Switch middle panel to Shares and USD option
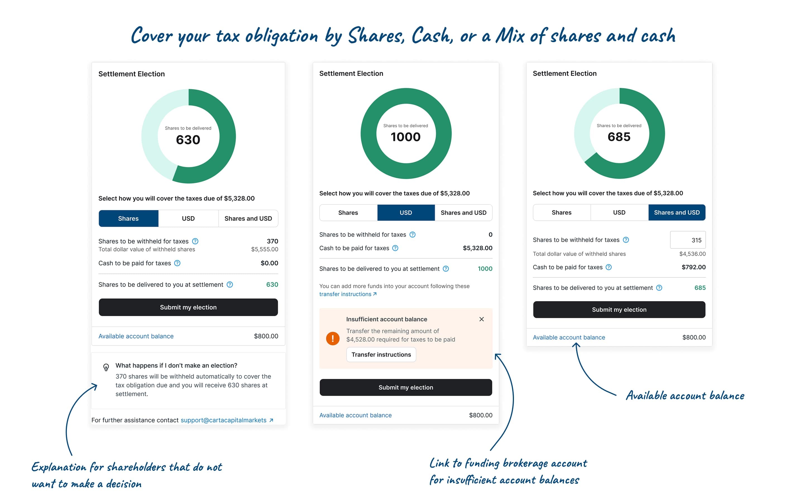Viewport: 804px width, 502px height. [x=463, y=213]
